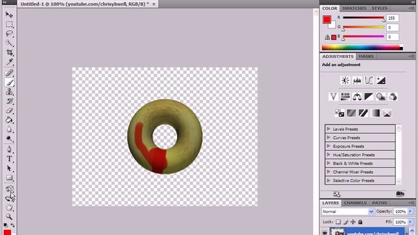Viewport: 418px width, 235px height.
Task: Swap foreground and background colors
Action: tap(12, 225)
